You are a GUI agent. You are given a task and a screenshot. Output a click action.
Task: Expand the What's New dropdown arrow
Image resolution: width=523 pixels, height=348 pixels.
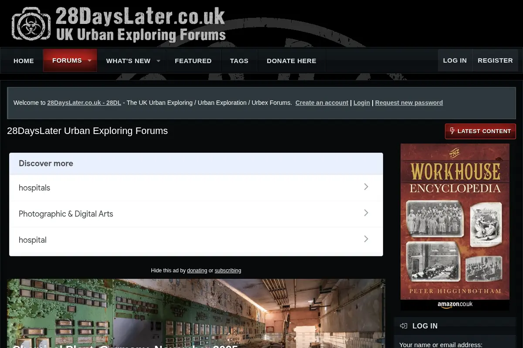coord(158,61)
